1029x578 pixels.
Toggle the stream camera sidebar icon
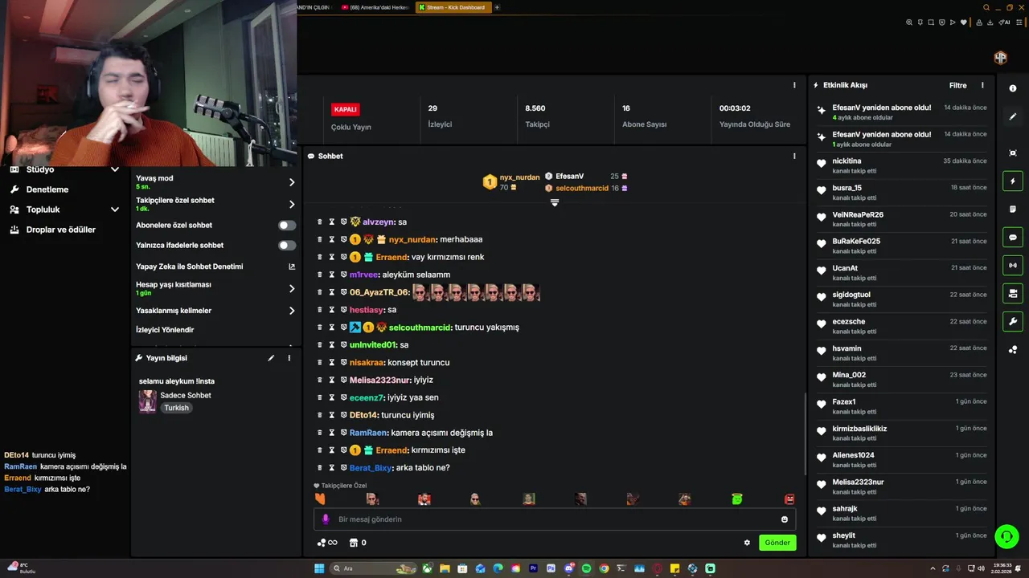pos(1013,294)
